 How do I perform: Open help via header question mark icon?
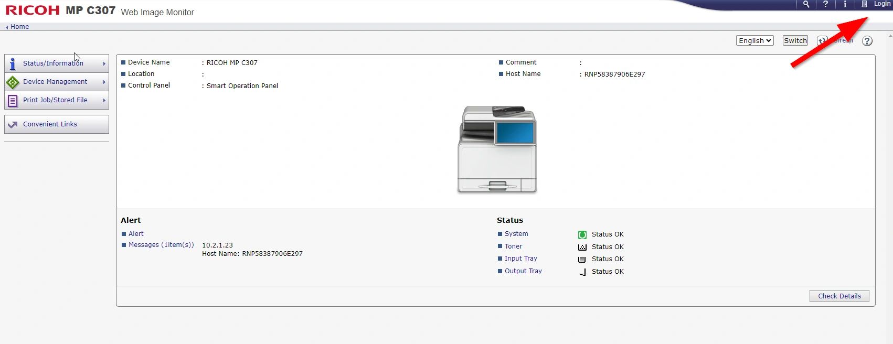click(x=825, y=4)
